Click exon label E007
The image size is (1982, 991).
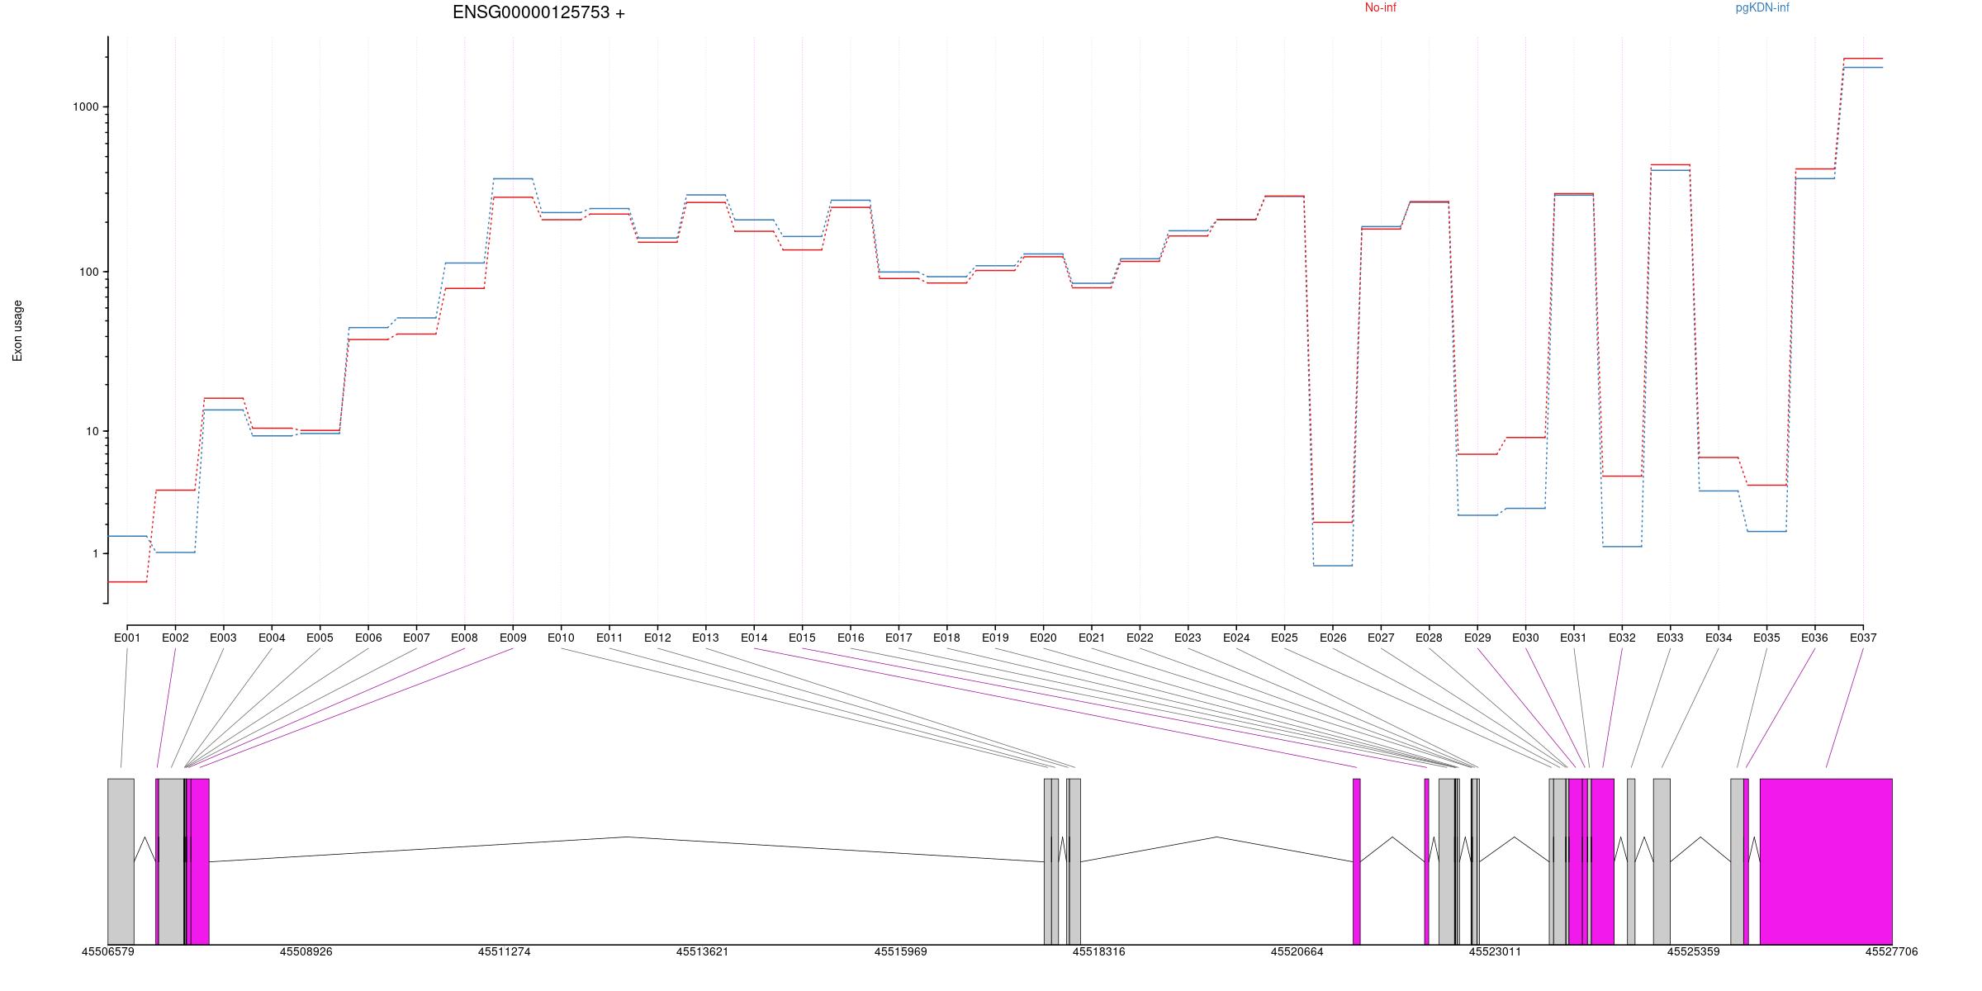[416, 638]
